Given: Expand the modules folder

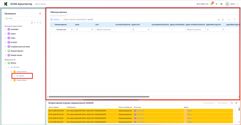Looking at the screenshot, I should [5, 29].
